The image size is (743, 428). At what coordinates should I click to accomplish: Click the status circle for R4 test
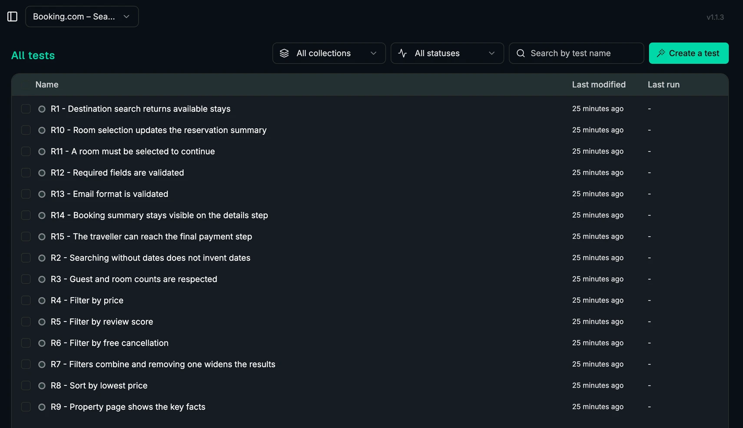(42, 301)
